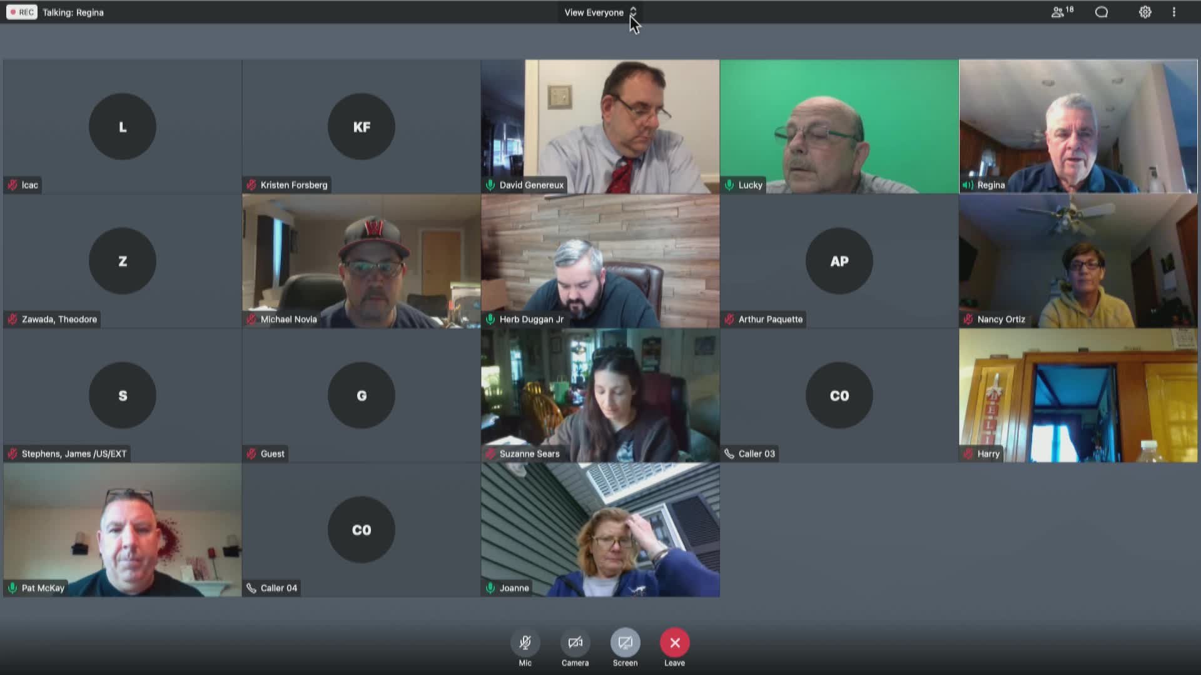
Task: Click the AP avatar circle
Action: 839,261
